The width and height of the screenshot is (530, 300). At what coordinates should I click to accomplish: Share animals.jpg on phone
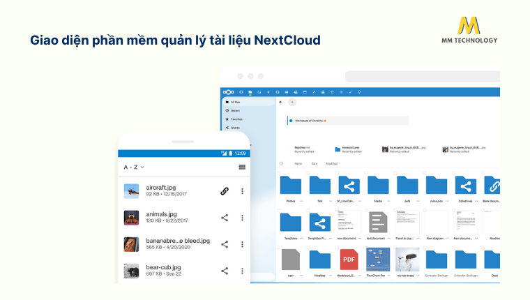pyautogui.click(x=225, y=218)
